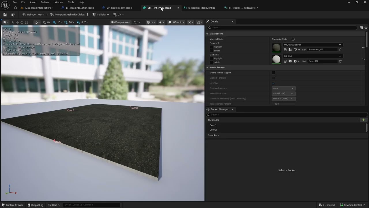The width and height of the screenshot is (369, 208).
Task: Open the LOD Auto dropdown
Action: pyautogui.click(x=176, y=22)
